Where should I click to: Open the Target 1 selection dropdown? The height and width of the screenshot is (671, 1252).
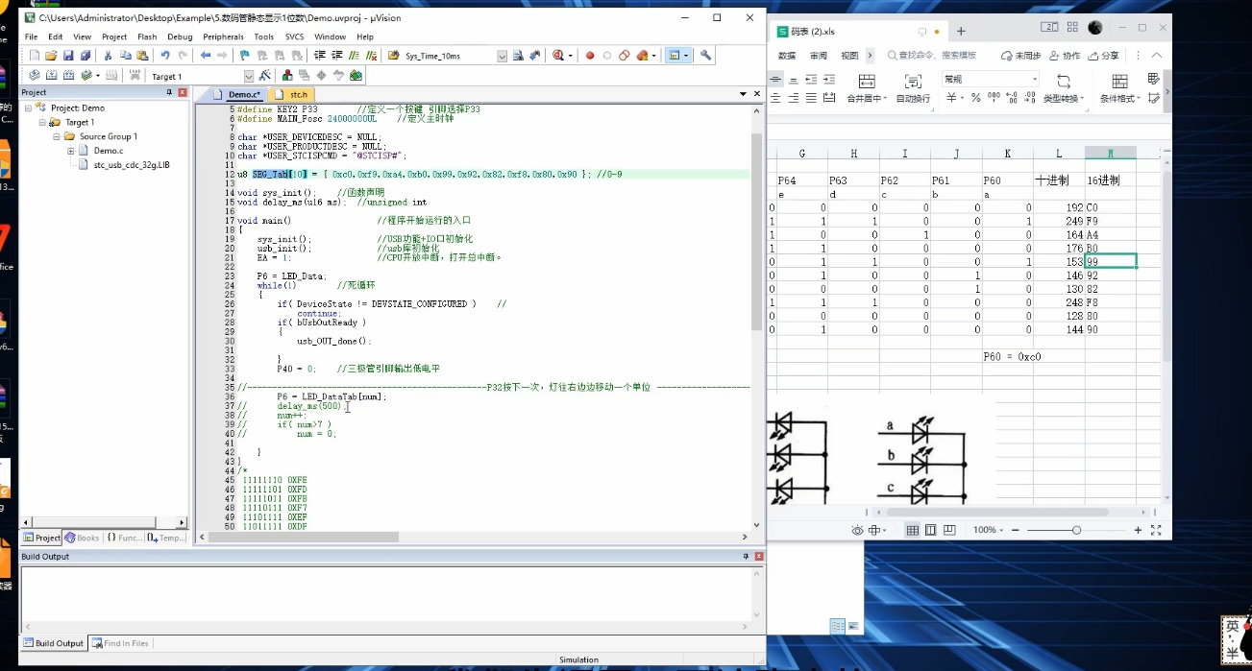(249, 76)
